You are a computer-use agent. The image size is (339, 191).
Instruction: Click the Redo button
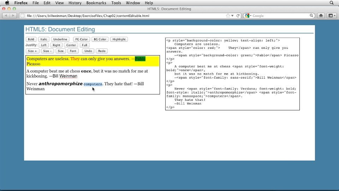click(x=102, y=51)
